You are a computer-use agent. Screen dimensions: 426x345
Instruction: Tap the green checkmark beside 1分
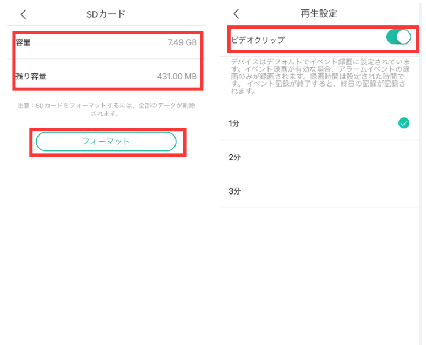(404, 123)
